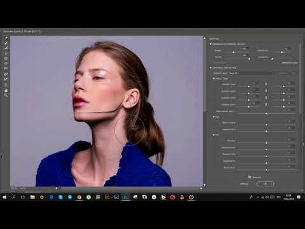305x229 pixels.
Task: Select the Forward Warp tool
Action: 6,38
